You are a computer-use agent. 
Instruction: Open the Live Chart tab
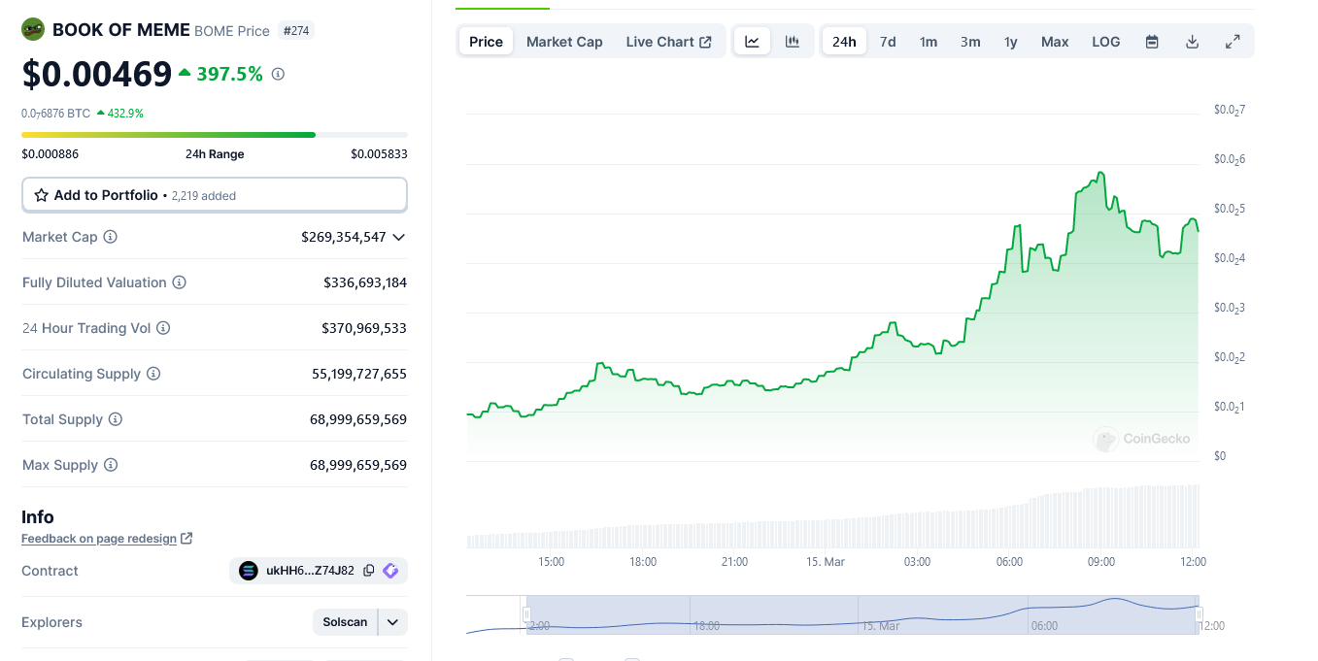pyautogui.click(x=668, y=42)
